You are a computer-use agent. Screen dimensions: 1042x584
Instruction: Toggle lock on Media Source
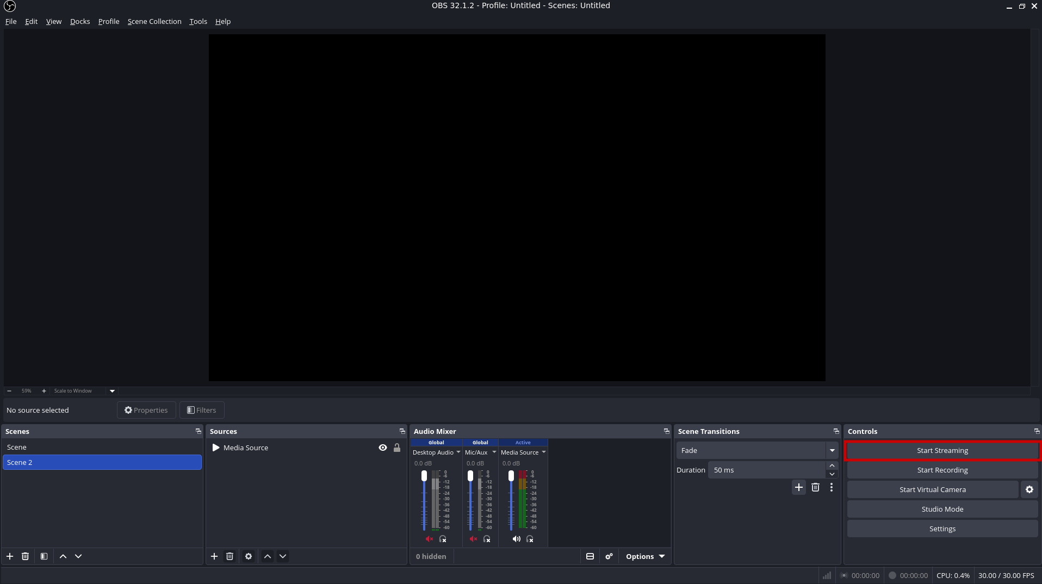397,448
